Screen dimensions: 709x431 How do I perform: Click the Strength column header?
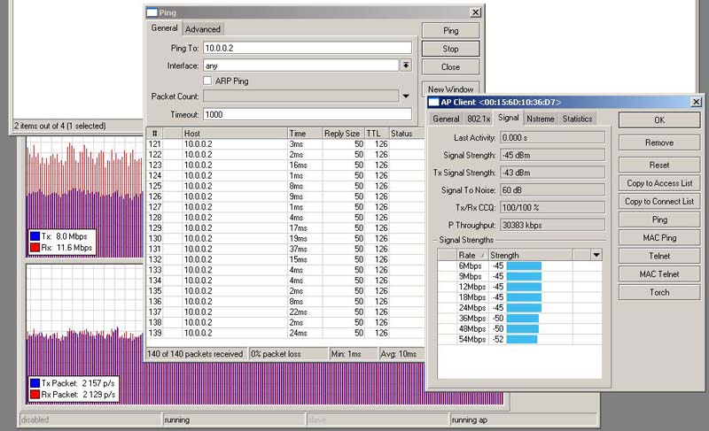coord(530,256)
